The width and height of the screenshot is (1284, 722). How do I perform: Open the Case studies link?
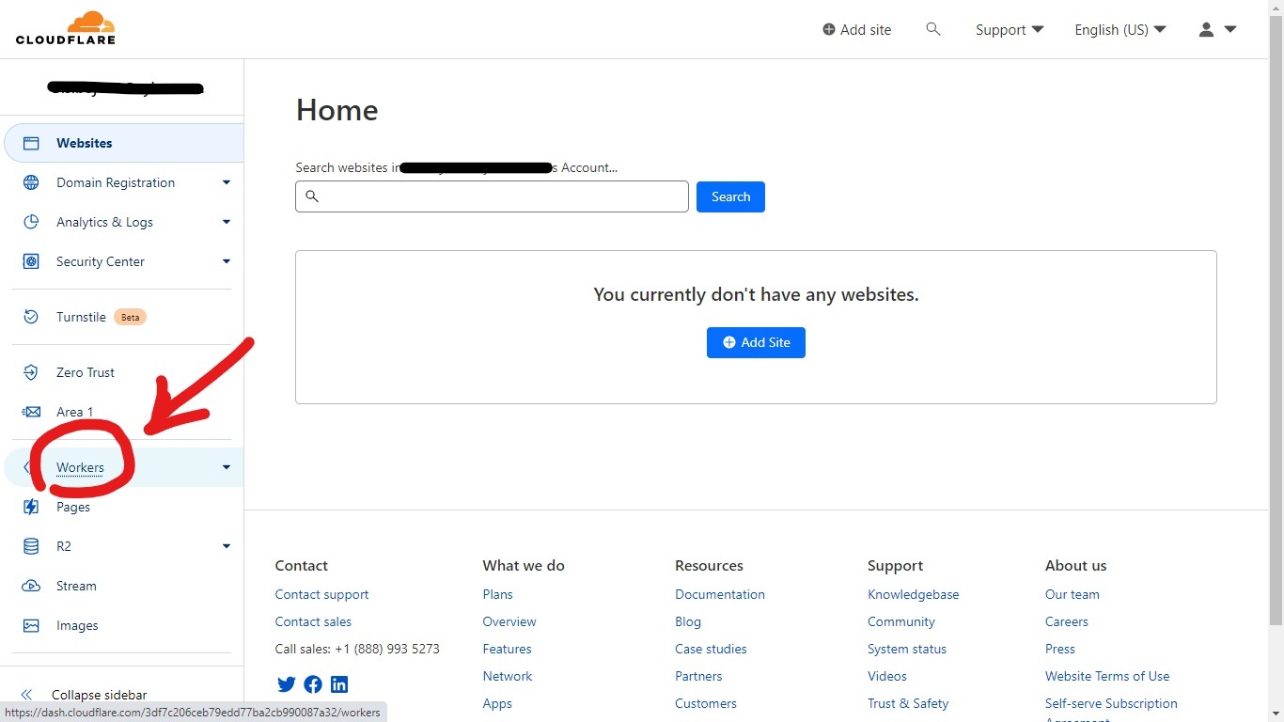pyautogui.click(x=711, y=649)
